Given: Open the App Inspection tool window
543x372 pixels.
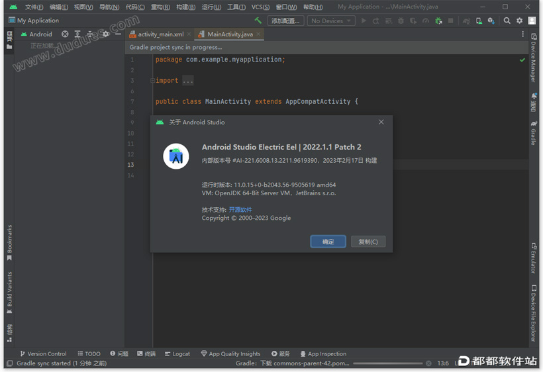Looking at the screenshot, I should 323,353.
